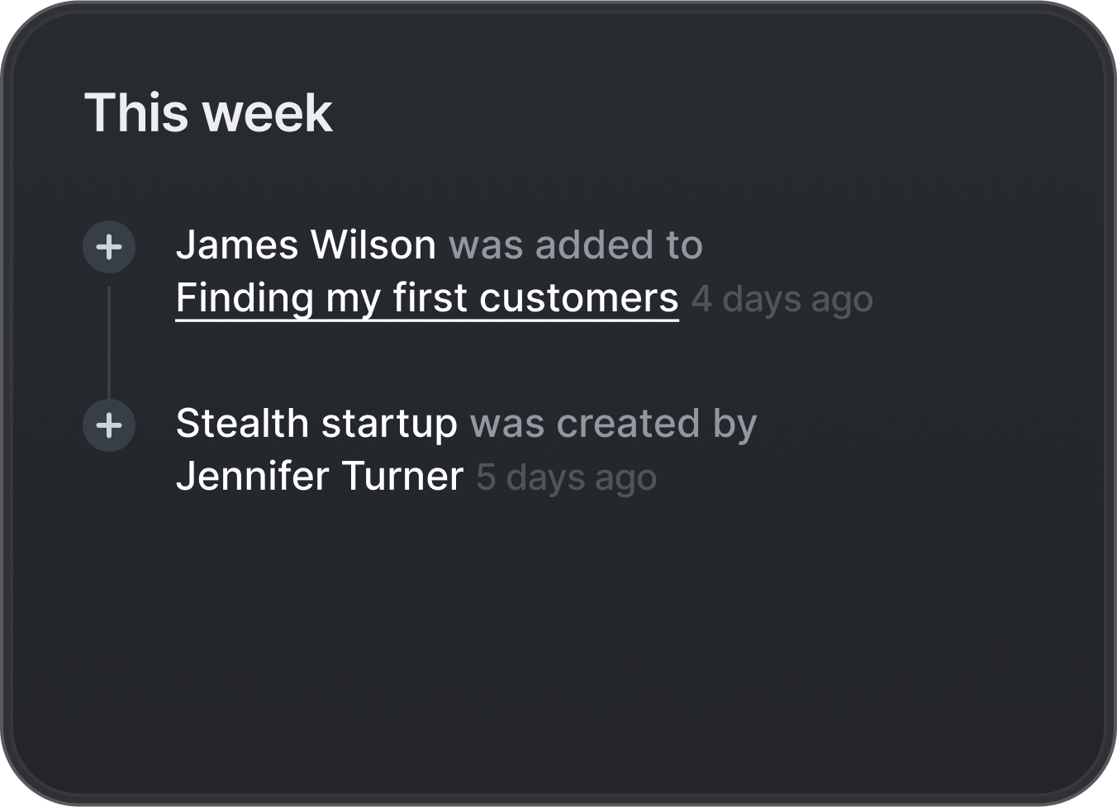Click the vertical timeline connector line
This screenshot has height=807, width=1117.
point(109,344)
